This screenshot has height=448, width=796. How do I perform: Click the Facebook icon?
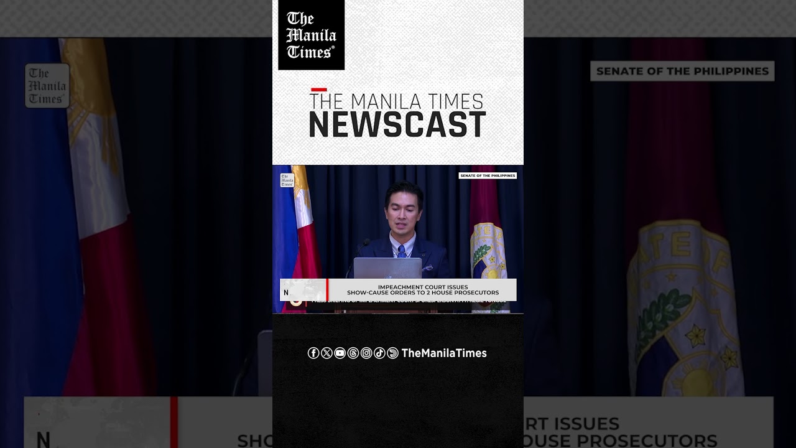(313, 353)
